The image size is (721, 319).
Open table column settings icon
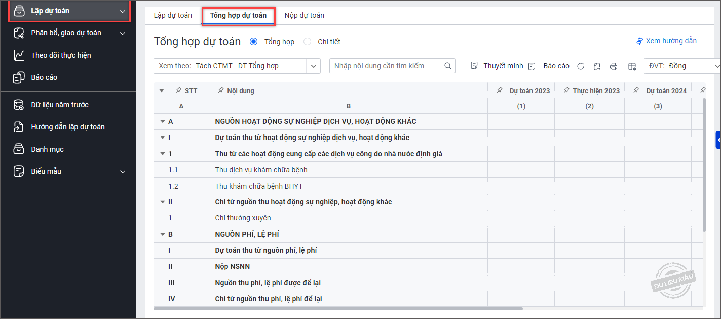(x=631, y=66)
